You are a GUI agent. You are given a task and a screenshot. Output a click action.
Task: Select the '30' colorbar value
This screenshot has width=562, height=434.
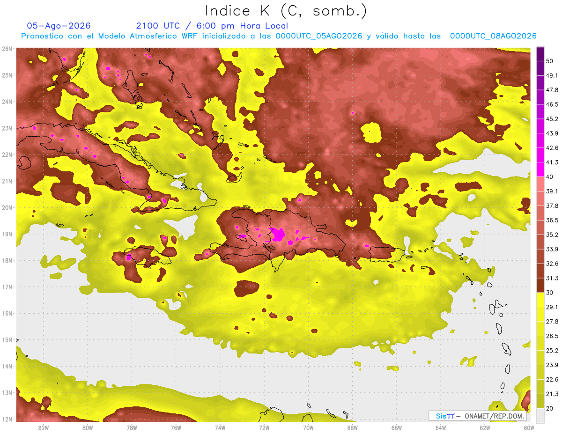pos(550,293)
